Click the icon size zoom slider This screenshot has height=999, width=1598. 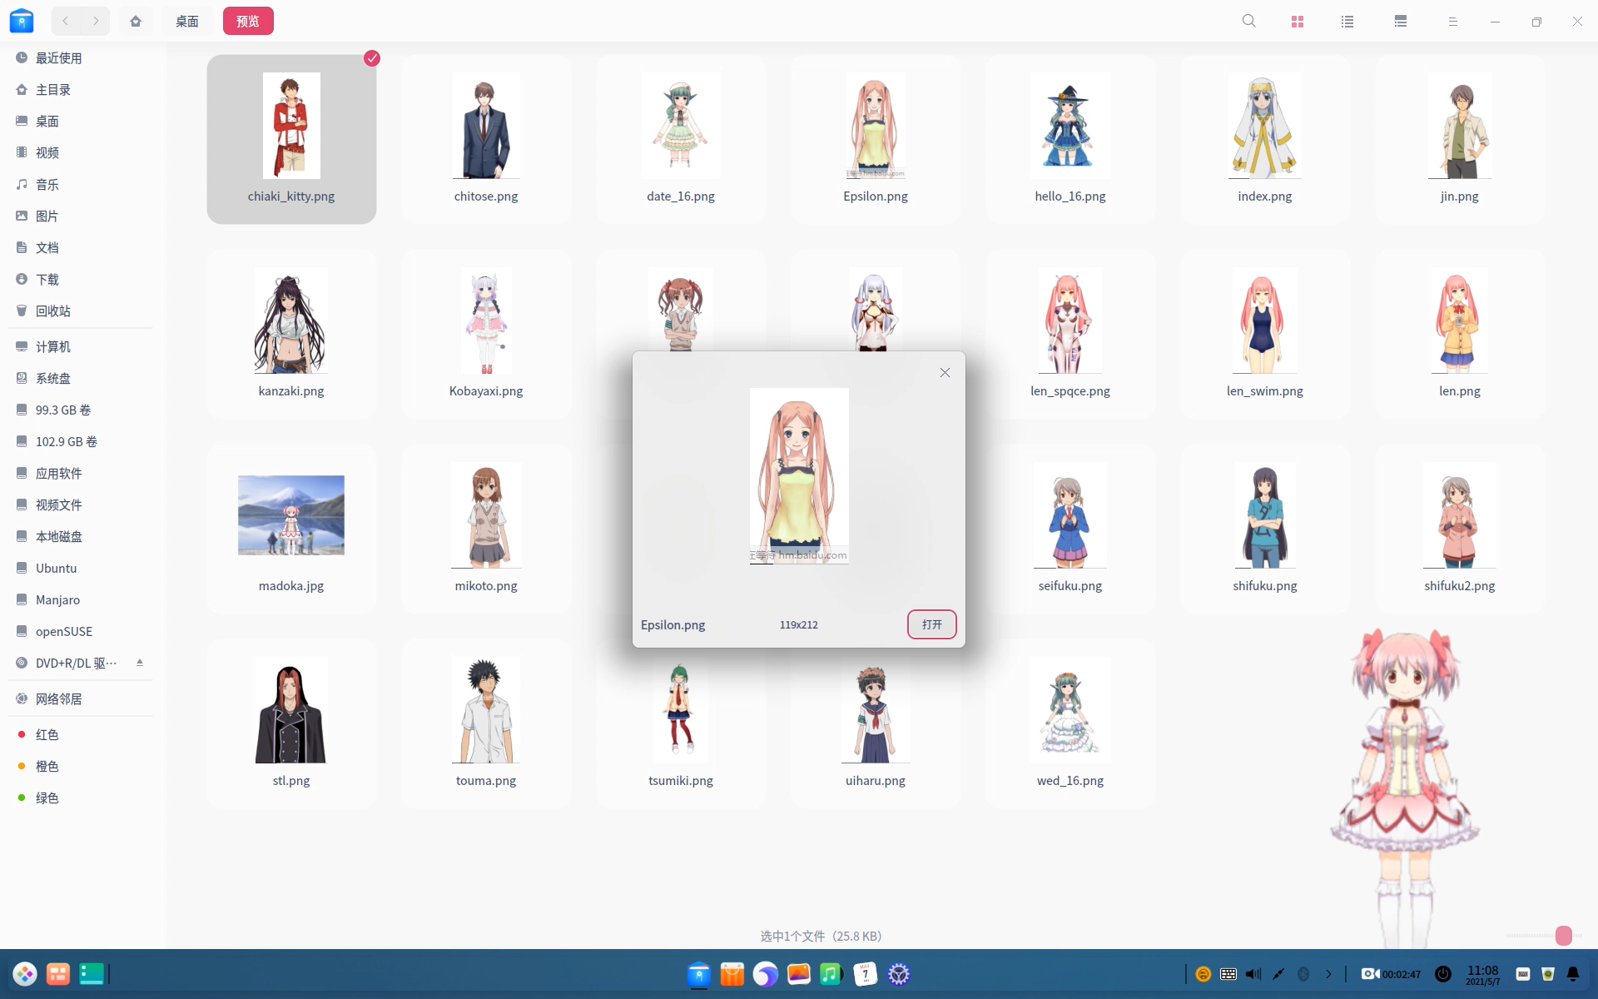coord(1563,936)
